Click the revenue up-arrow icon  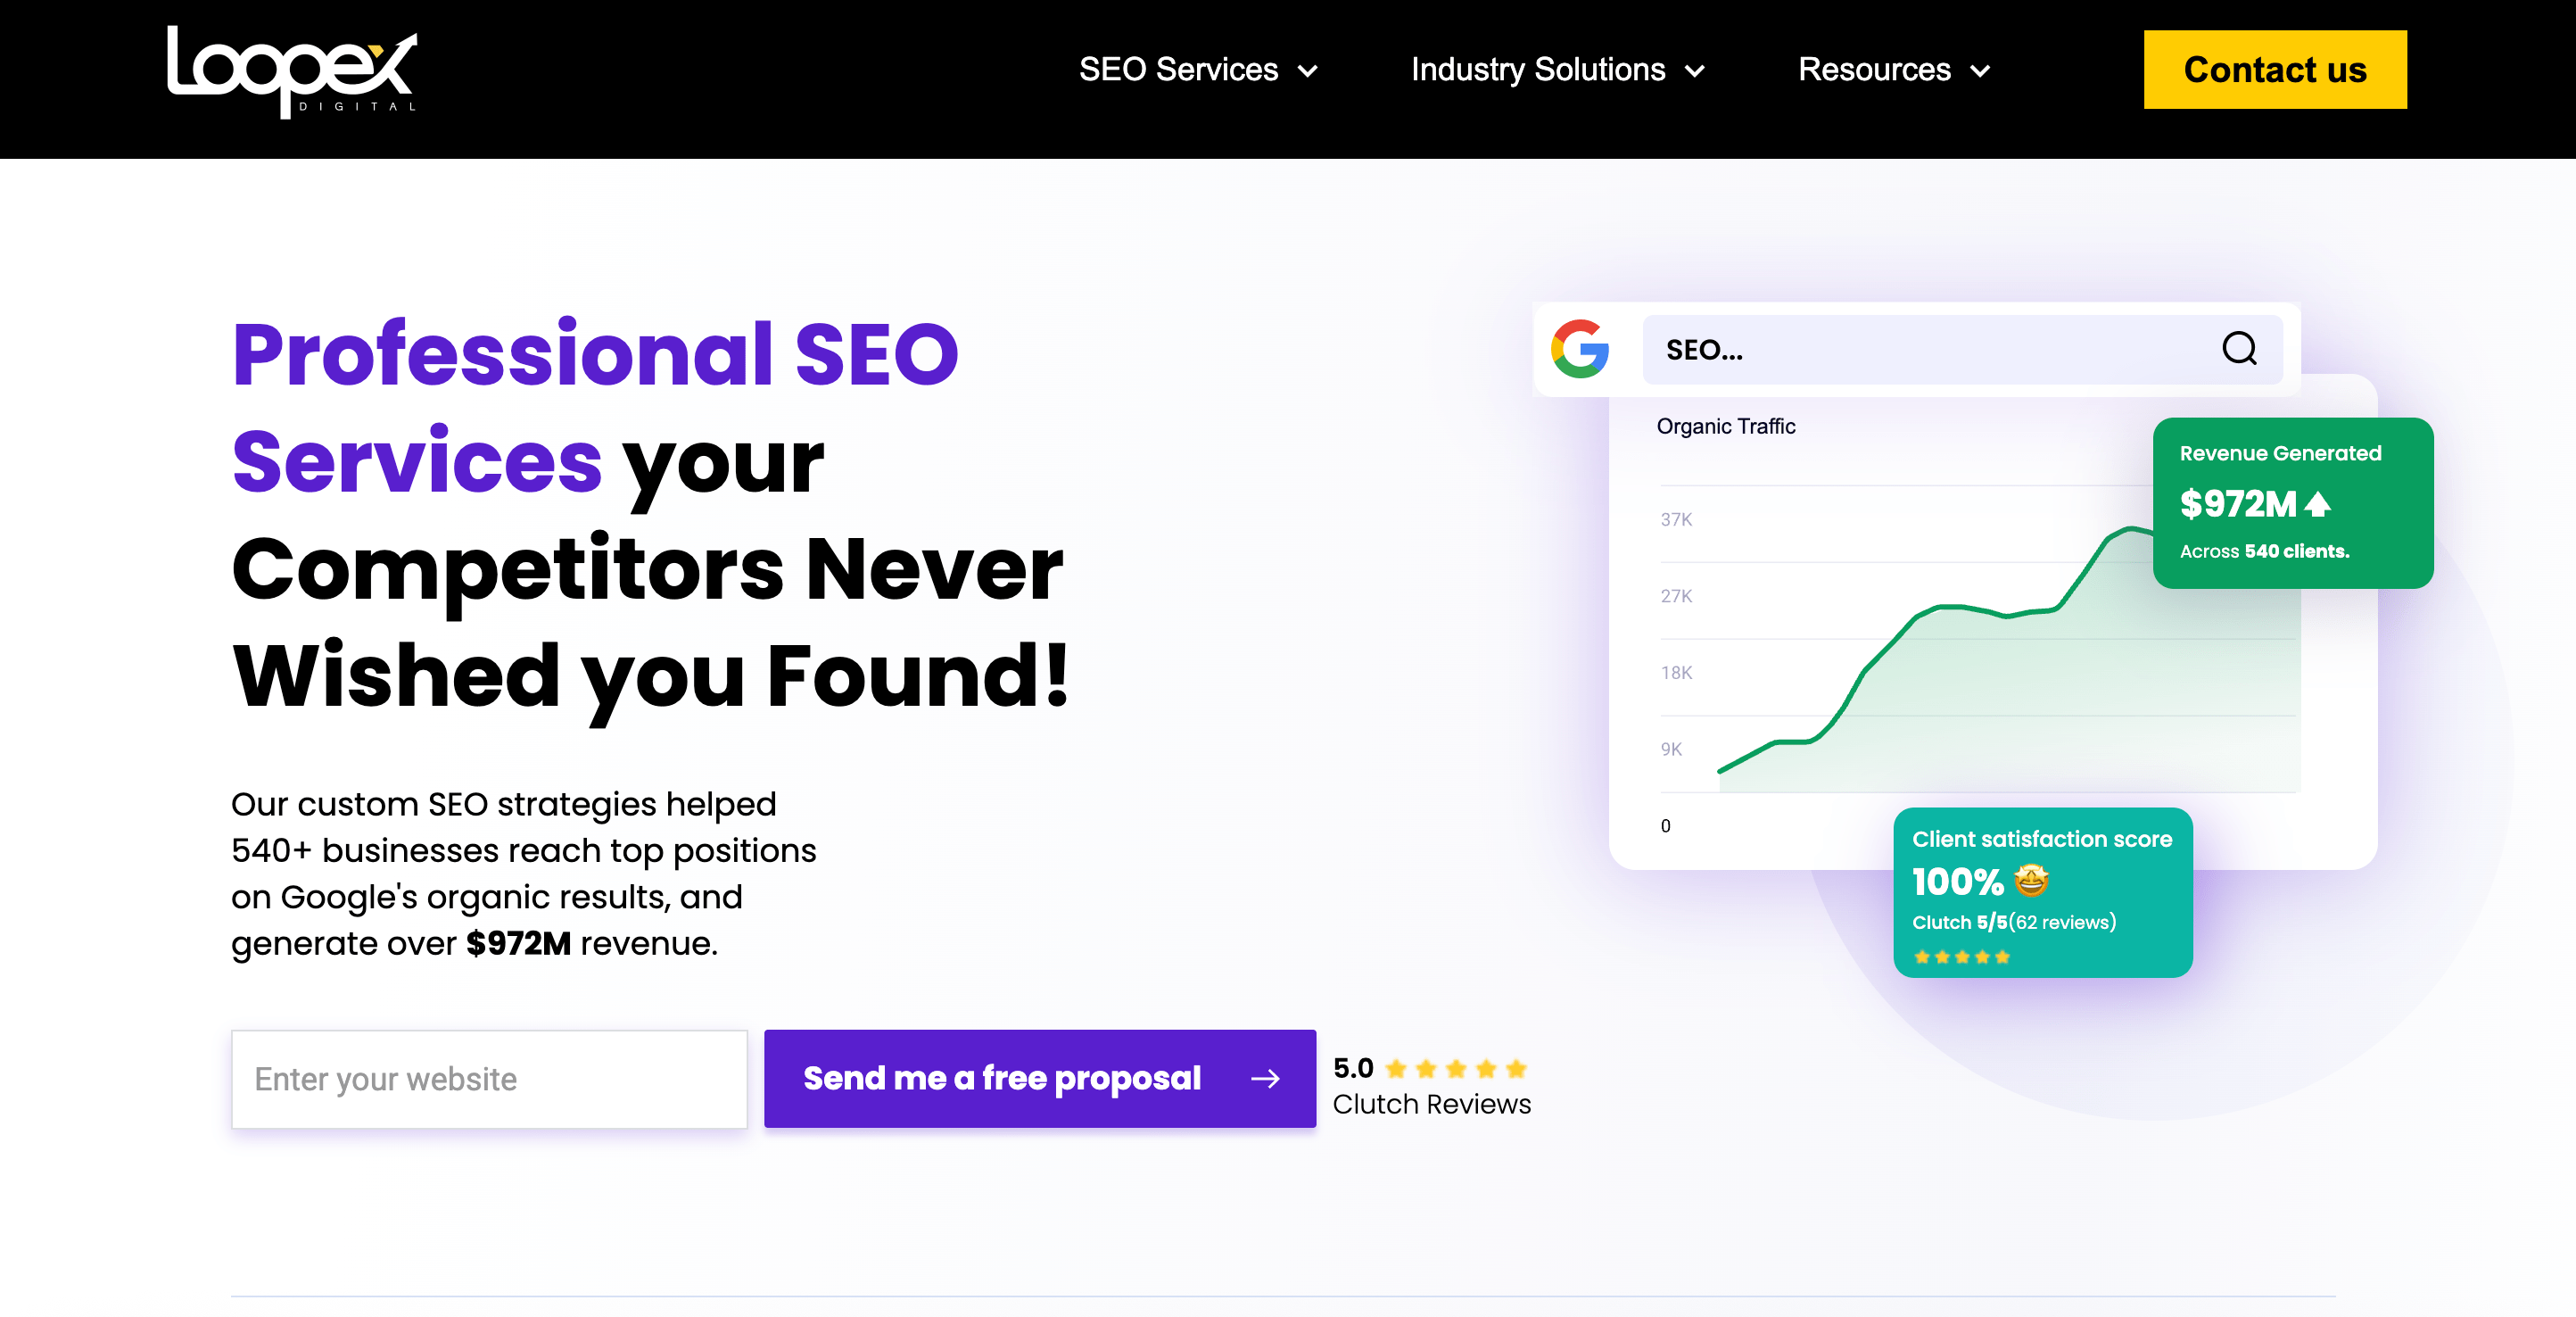tap(2318, 505)
